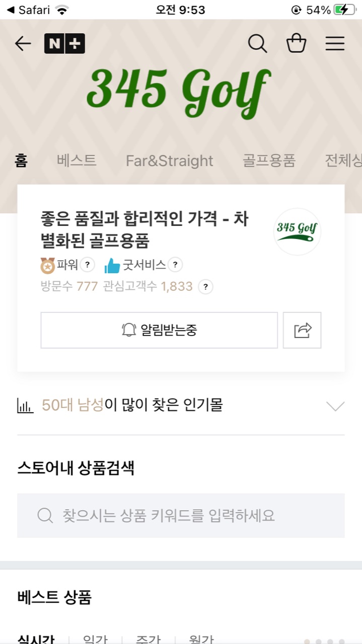Viewport: 362px width, 644px height.
Task: Tap the 굿서비스 thumbs-up badge
Action: [113, 264]
